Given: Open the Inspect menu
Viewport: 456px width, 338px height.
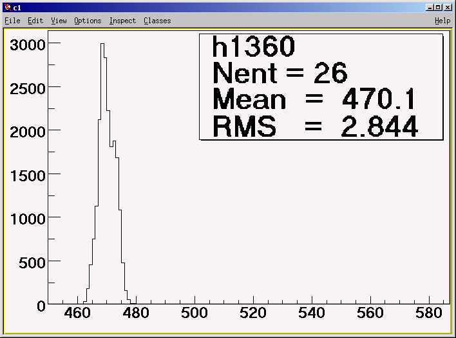Looking at the screenshot, I should click(122, 21).
